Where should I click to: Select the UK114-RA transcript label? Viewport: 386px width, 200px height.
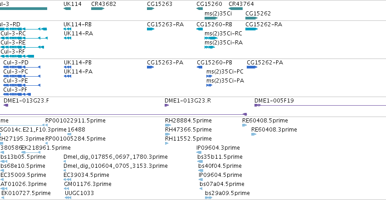(x=78, y=34)
